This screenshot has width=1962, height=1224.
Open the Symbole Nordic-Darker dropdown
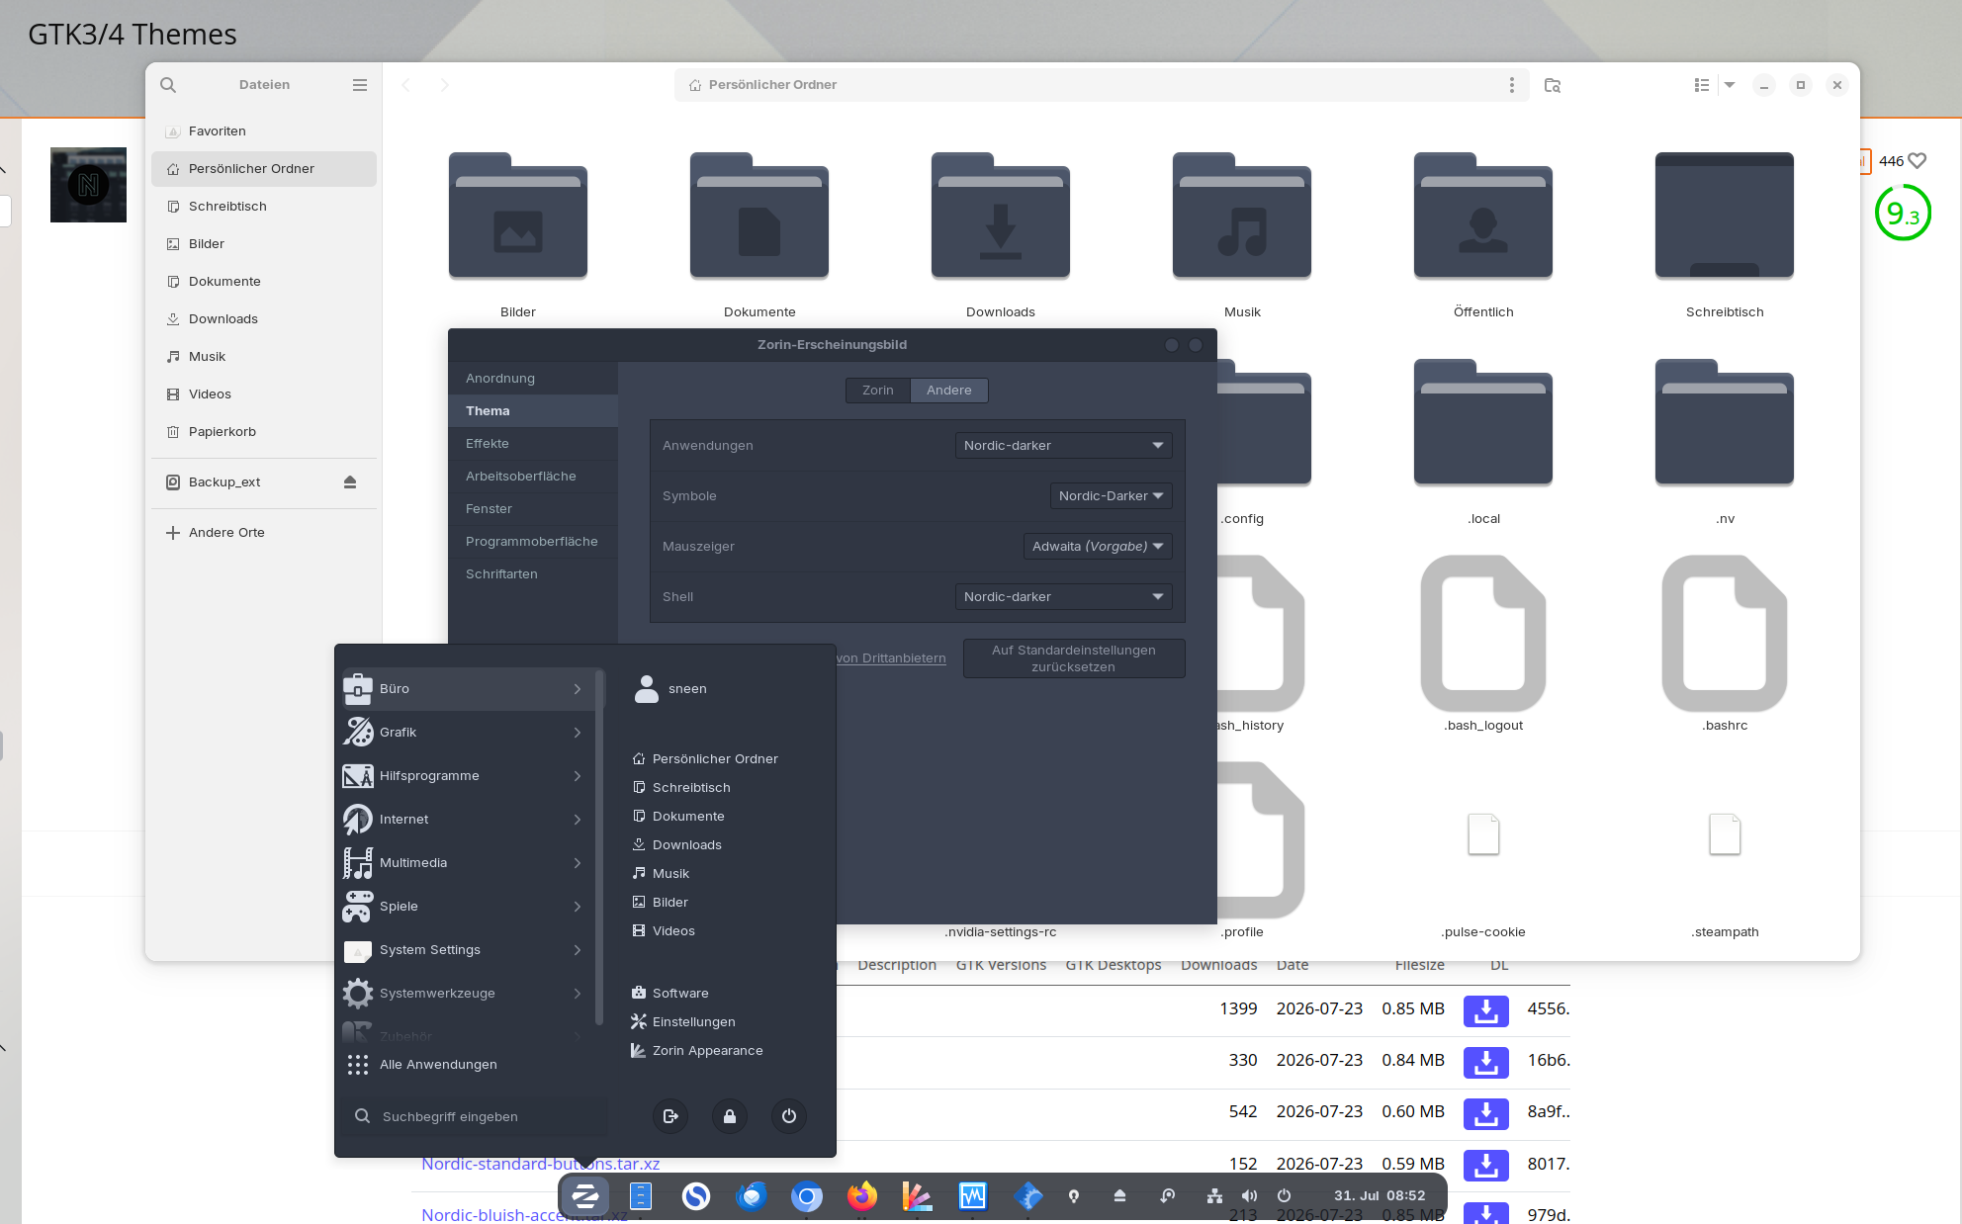1112,496
